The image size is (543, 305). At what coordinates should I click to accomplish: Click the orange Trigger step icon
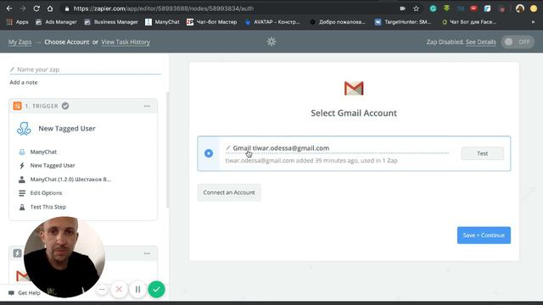click(17, 106)
